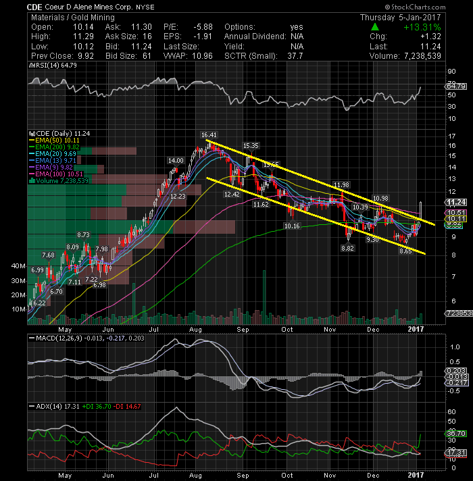Click the 14.00 price annotation
The image size is (473, 481).
coord(176,160)
